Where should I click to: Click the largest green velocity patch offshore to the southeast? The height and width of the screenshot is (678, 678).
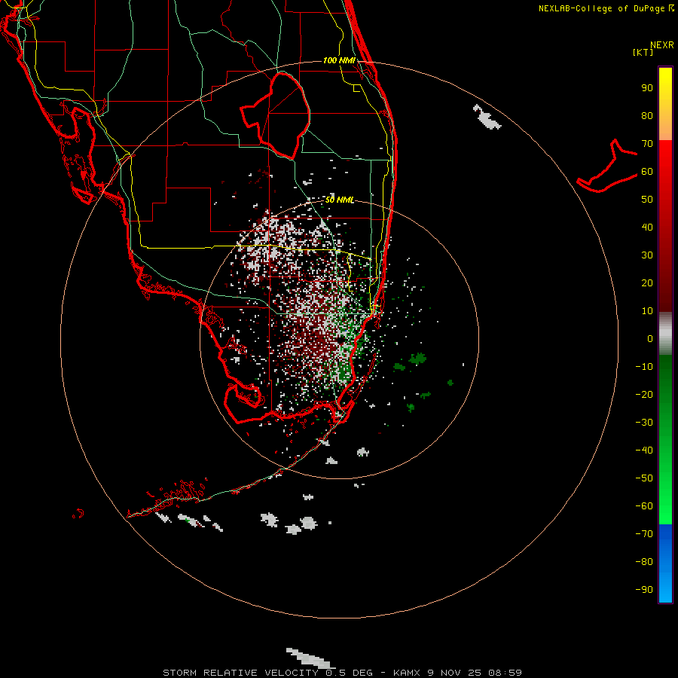(x=417, y=359)
